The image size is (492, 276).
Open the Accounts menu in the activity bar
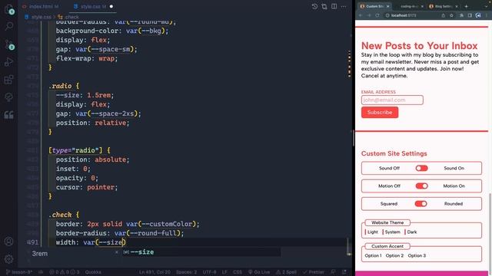click(x=8, y=242)
